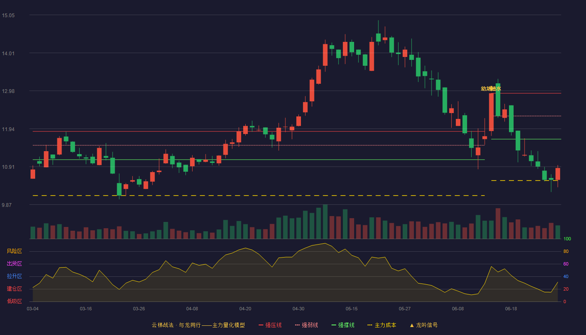Click the 100 indicator scale label

(x=567, y=239)
